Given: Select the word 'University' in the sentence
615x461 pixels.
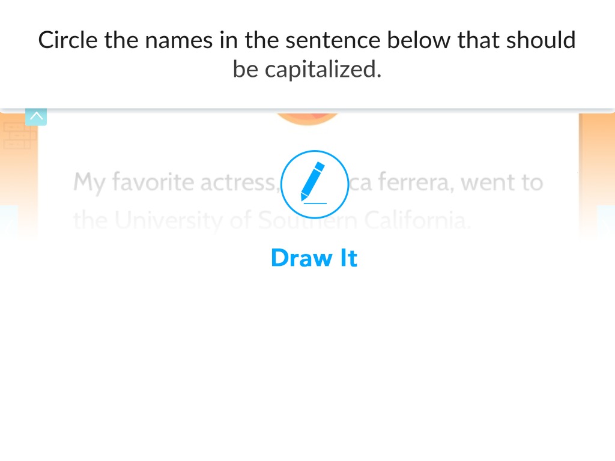Looking at the screenshot, I should 169,220.
